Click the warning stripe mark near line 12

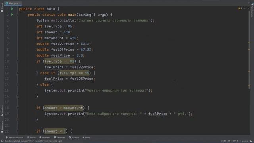pos(249,71)
